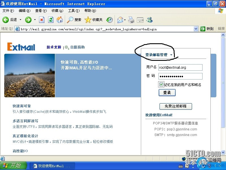Click the 转到 Go button
This screenshot has width=226, height=170.
click(207, 29)
